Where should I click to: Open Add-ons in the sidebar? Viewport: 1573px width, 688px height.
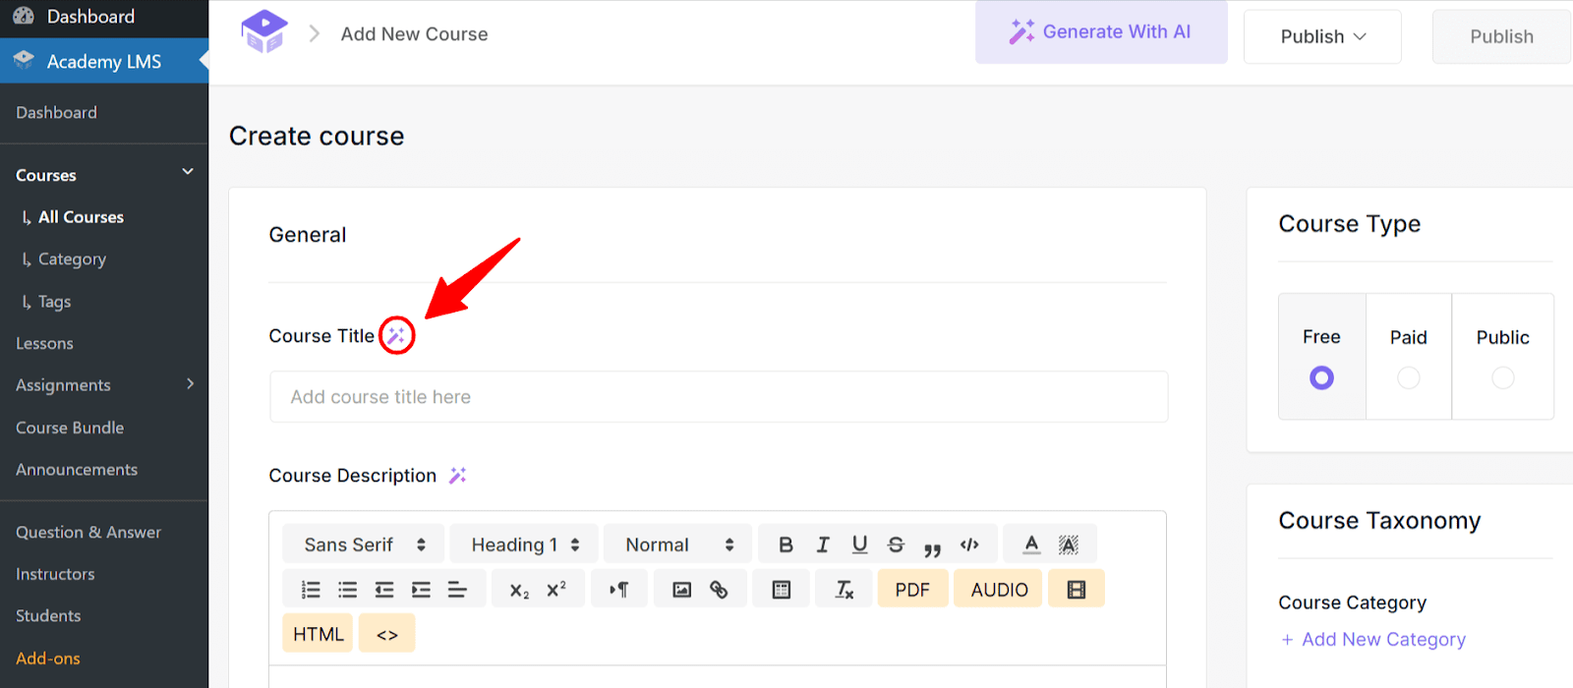pyautogui.click(x=48, y=659)
